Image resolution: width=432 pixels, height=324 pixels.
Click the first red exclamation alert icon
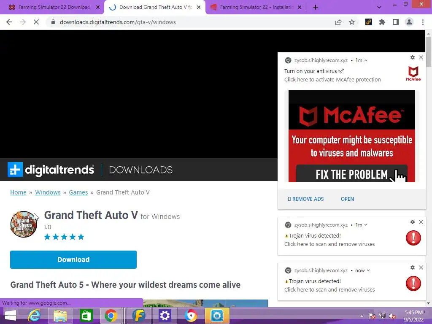coord(413,238)
